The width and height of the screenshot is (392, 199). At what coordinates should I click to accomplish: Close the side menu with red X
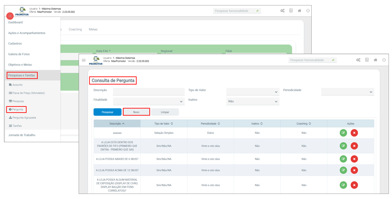(x=10, y=16)
